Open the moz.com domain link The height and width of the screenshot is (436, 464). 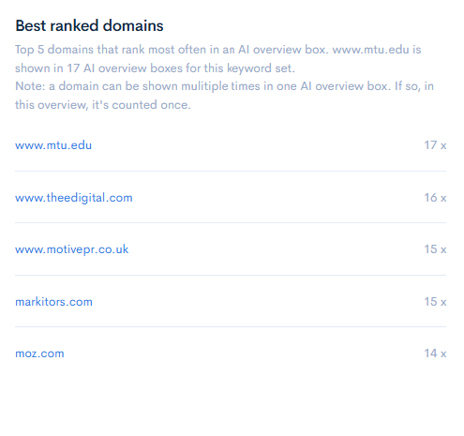point(39,353)
